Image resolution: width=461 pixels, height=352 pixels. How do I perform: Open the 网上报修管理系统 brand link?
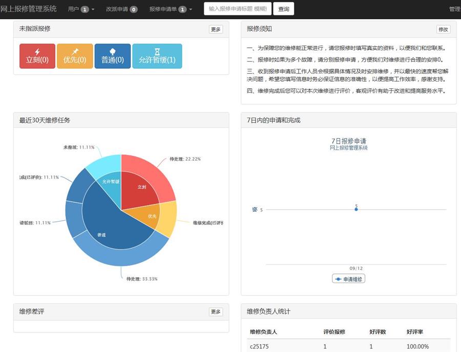click(x=28, y=9)
